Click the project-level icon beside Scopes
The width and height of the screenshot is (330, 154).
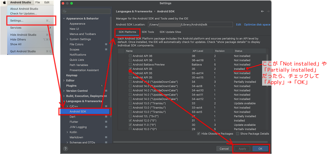click(106, 49)
